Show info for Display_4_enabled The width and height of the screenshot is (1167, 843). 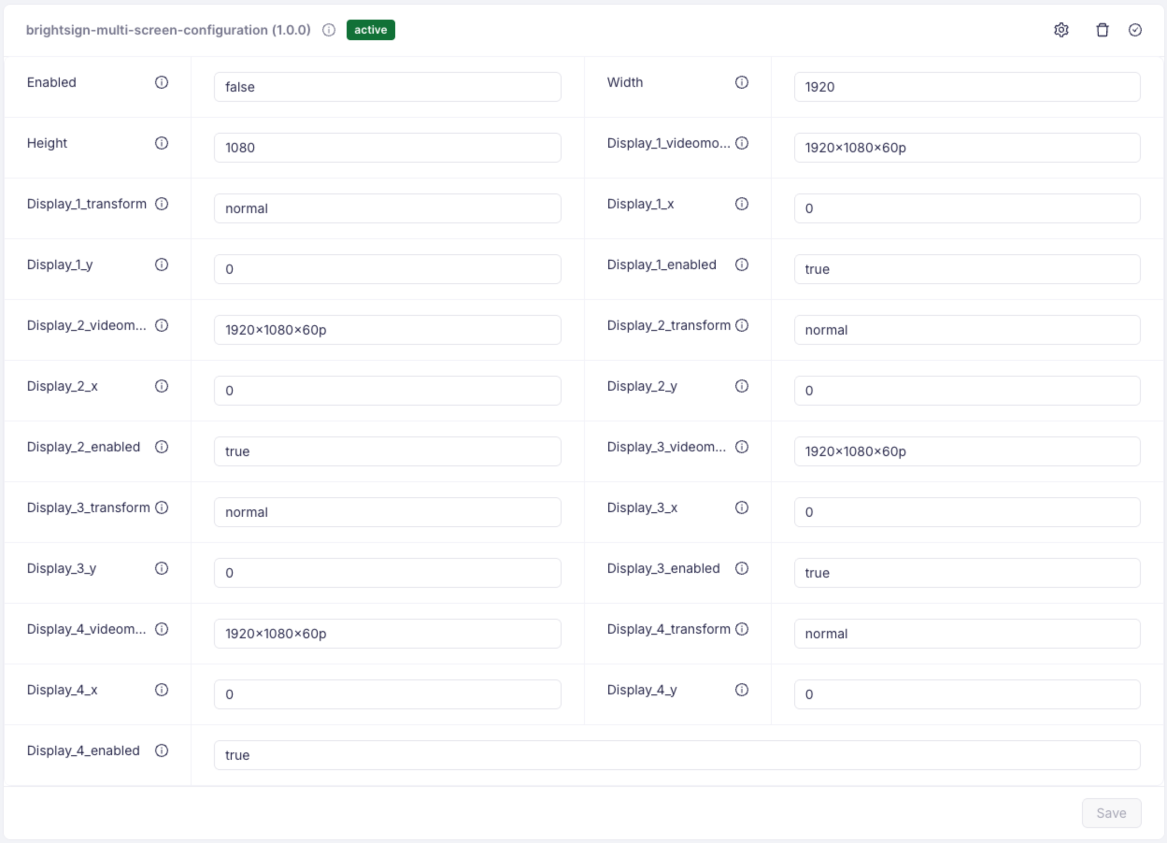pos(162,750)
